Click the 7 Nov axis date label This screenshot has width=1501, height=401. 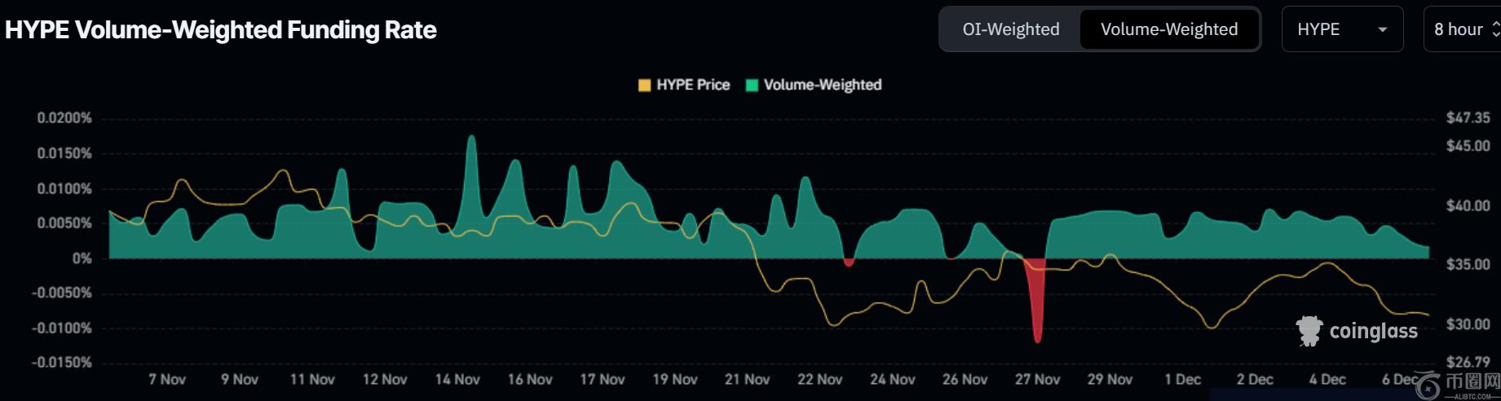pos(167,380)
